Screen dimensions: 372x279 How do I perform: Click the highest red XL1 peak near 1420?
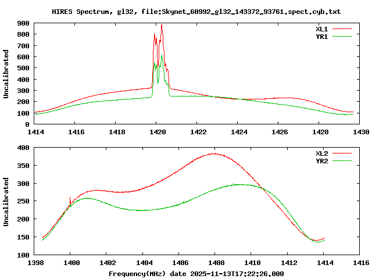pyautogui.click(x=162, y=24)
